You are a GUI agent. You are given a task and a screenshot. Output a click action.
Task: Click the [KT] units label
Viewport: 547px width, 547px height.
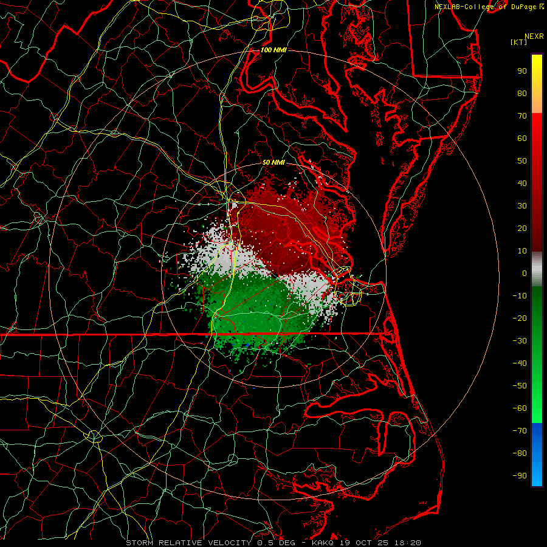point(519,42)
